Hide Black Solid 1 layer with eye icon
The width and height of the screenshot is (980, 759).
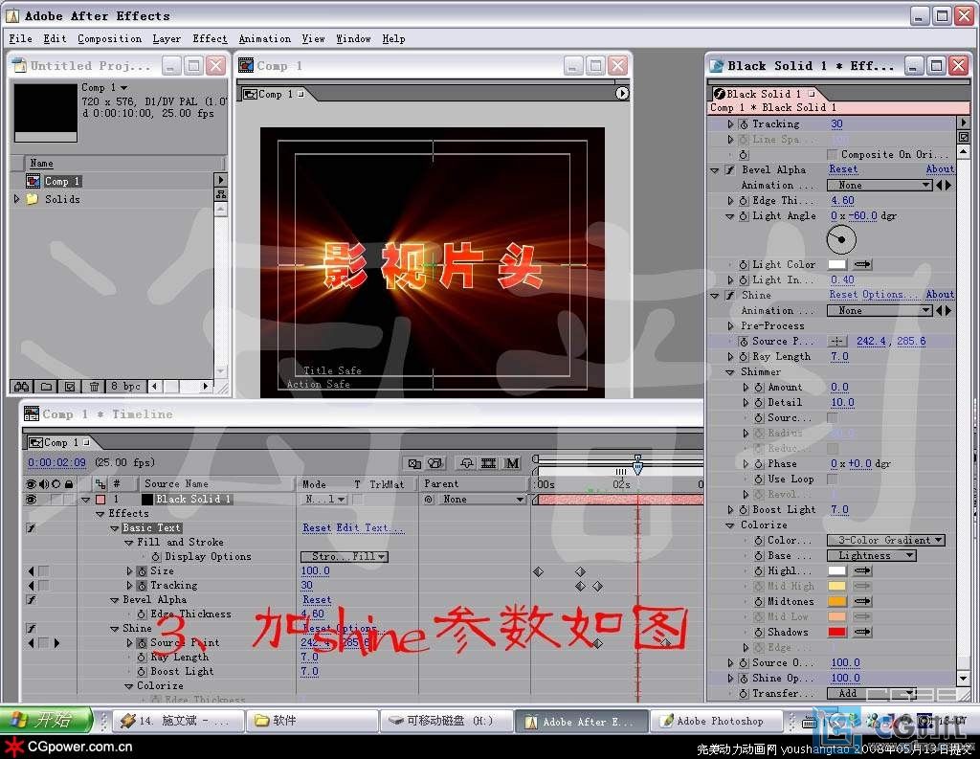tap(31, 500)
